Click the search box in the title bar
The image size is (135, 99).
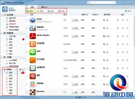[102, 2]
